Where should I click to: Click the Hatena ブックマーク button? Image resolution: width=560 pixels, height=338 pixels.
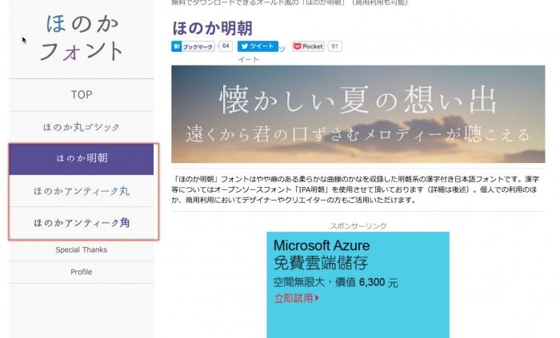coord(193,46)
